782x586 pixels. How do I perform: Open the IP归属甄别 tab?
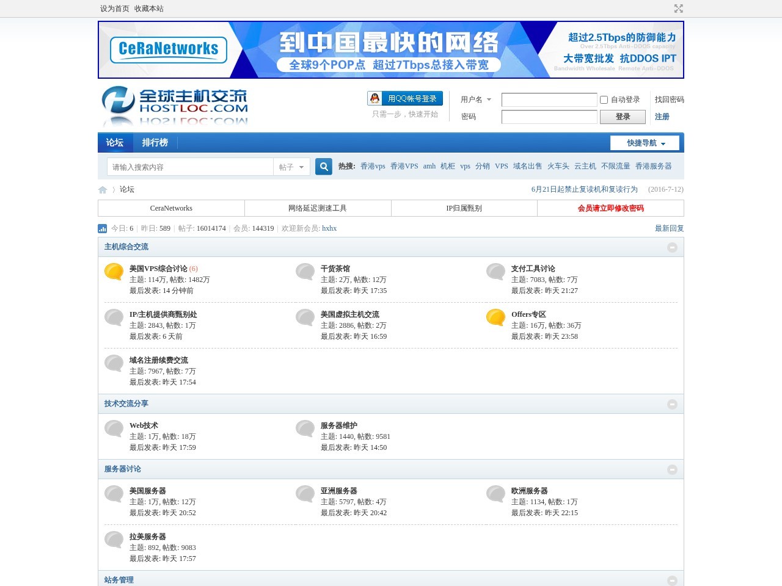coord(464,208)
